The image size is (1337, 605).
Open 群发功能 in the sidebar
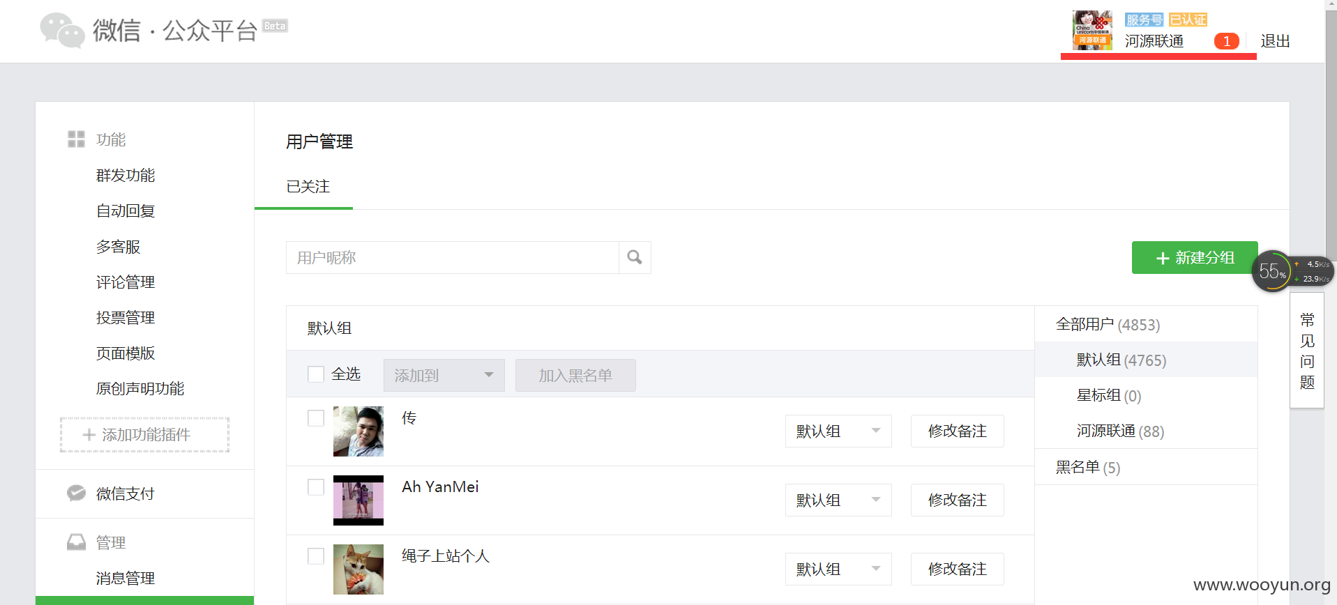pyautogui.click(x=126, y=176)
